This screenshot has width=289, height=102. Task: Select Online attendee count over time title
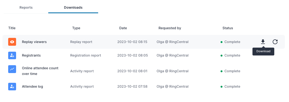point(40,71)
